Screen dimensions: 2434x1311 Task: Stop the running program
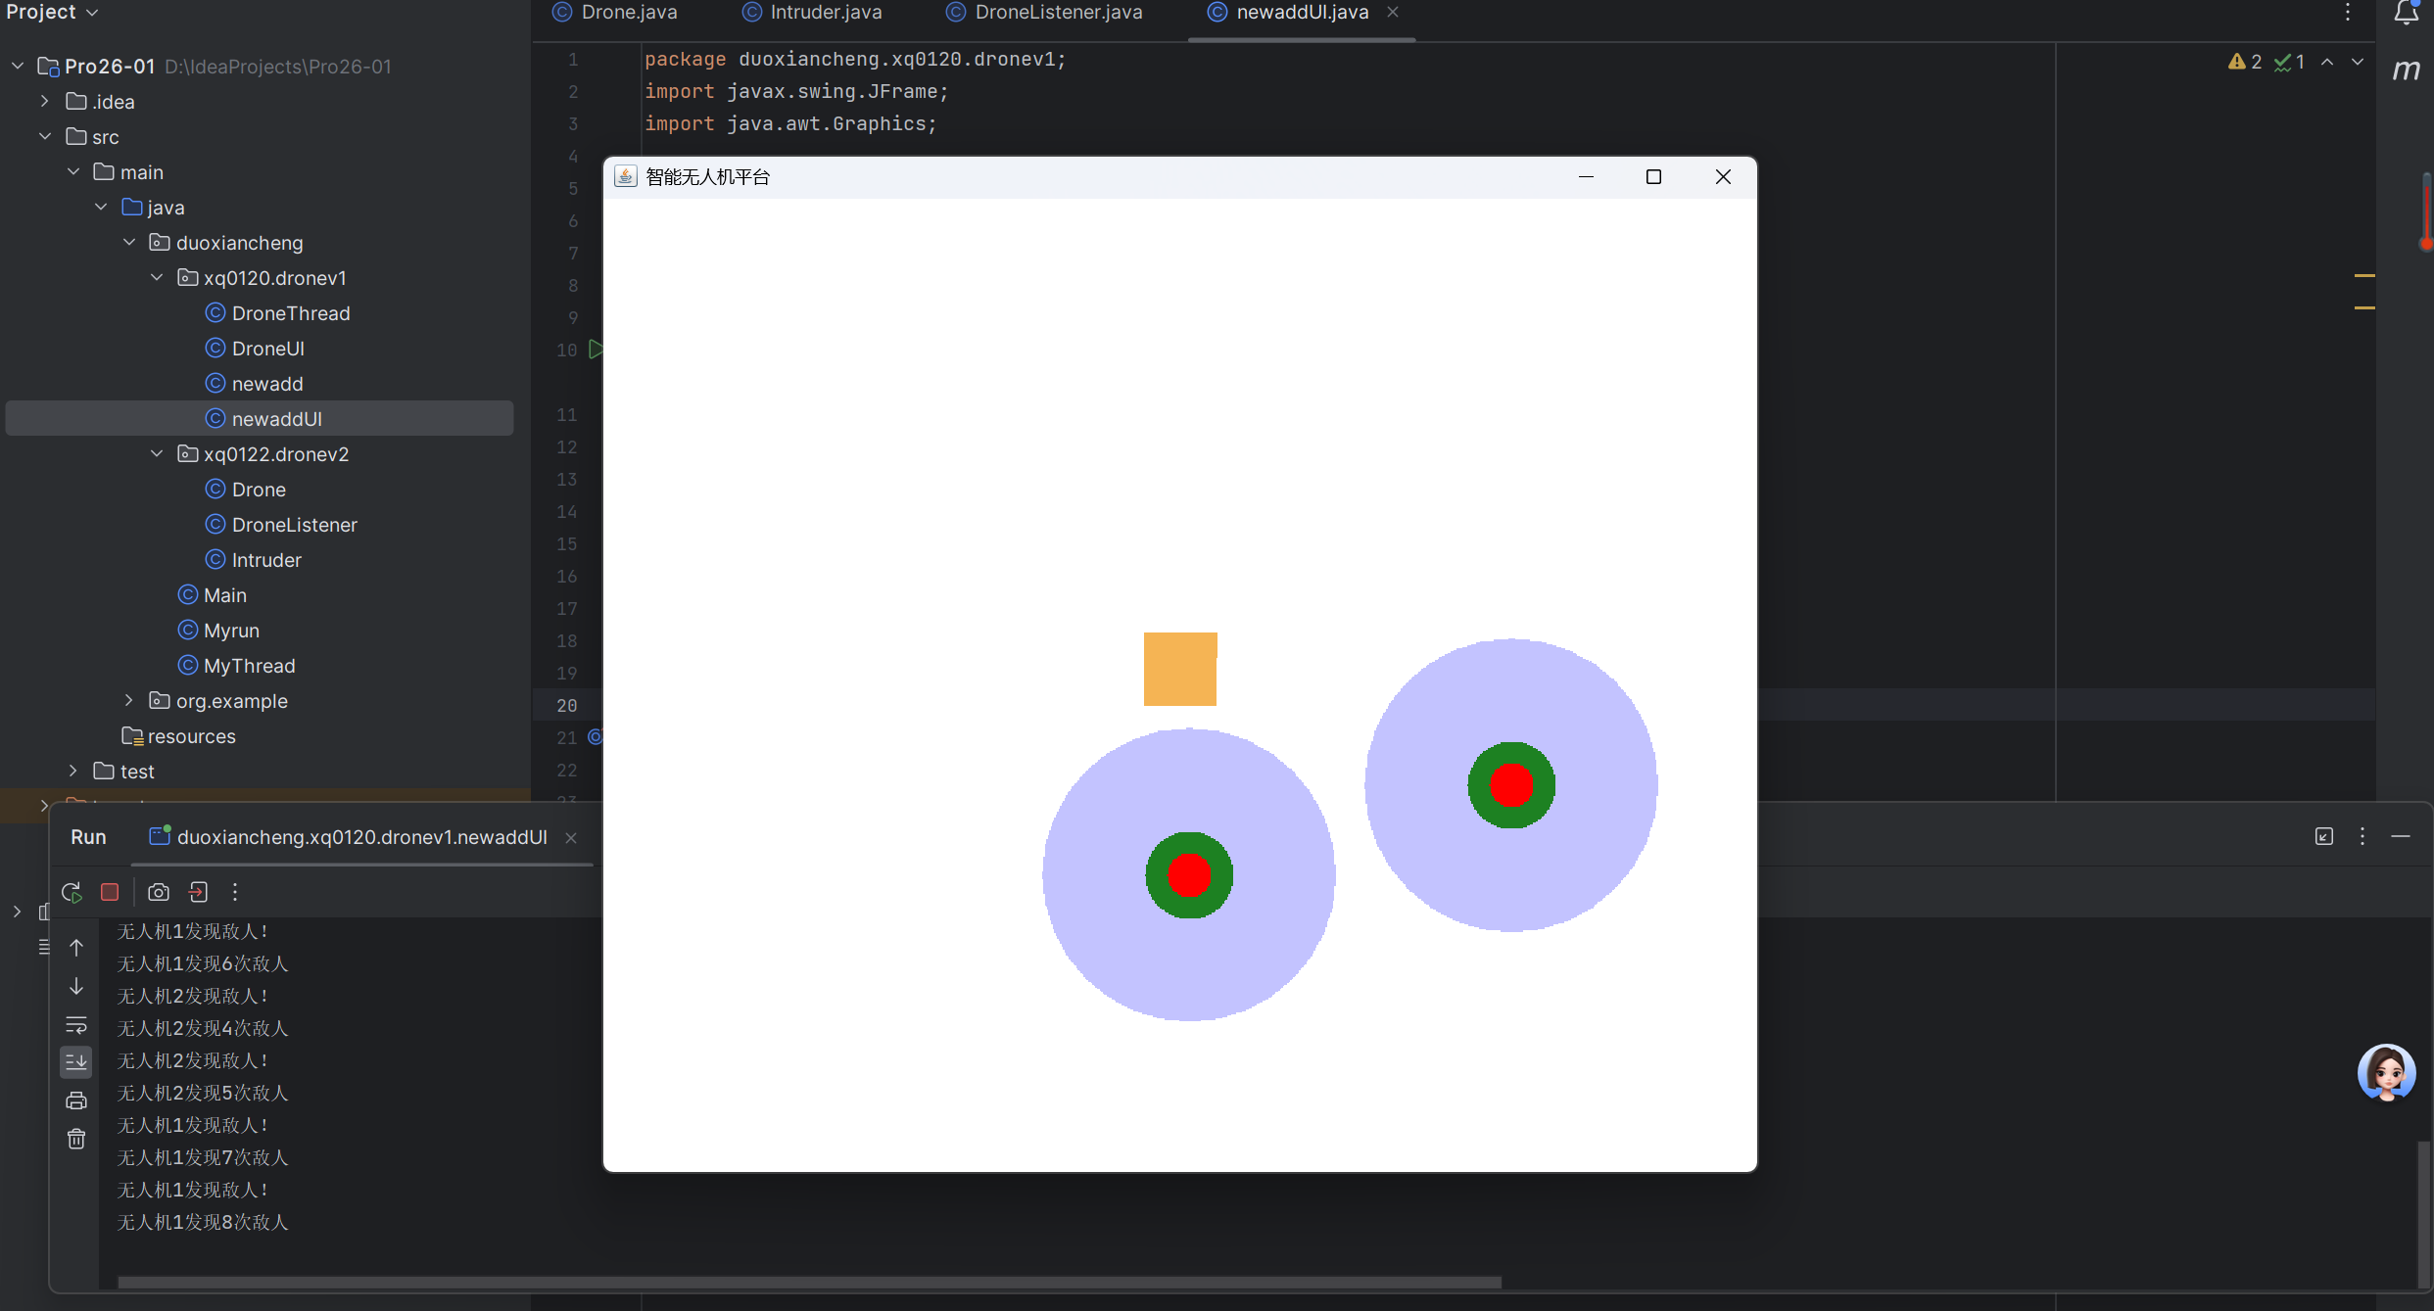pyautogui.click(x=110, y=892)
